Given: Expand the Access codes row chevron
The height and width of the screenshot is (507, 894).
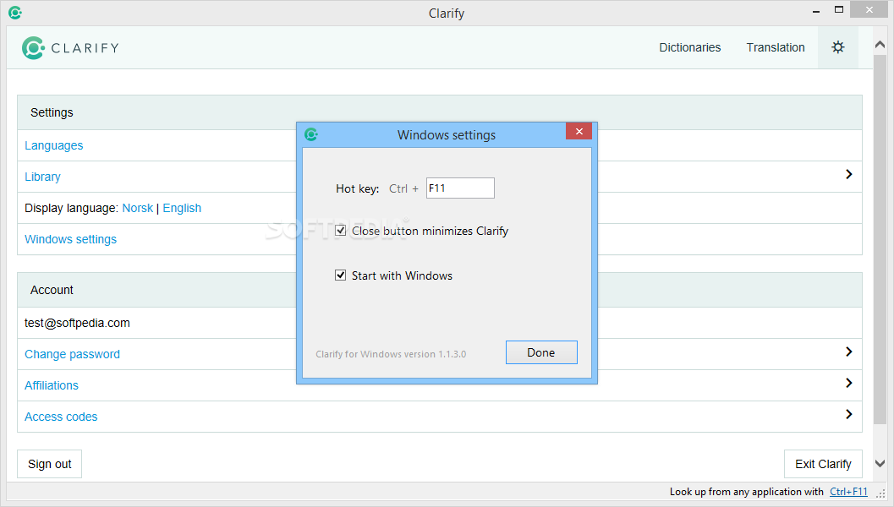Looking at the screenshot, I should coord(848,414).
